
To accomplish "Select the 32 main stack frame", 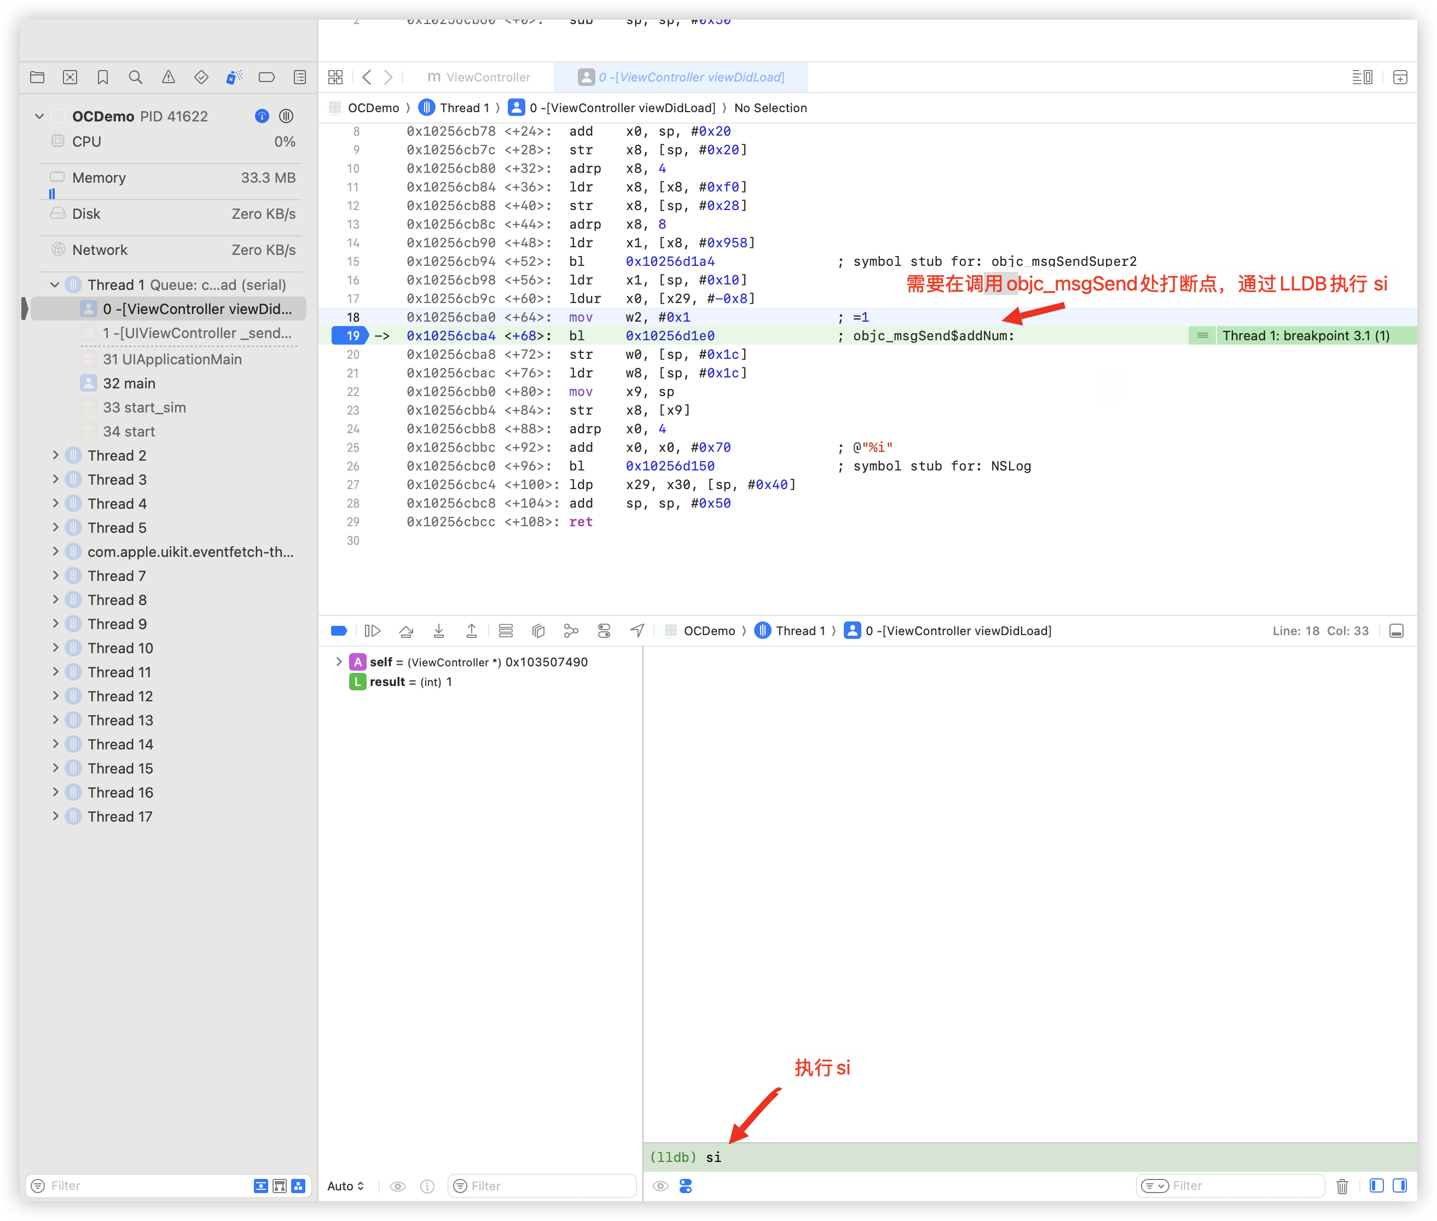I will 129,383.
